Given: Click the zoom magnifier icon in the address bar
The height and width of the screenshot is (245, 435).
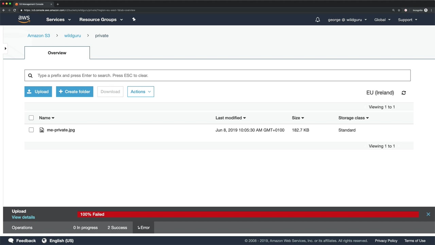Looking at the screenshot, I should (394, 10).
